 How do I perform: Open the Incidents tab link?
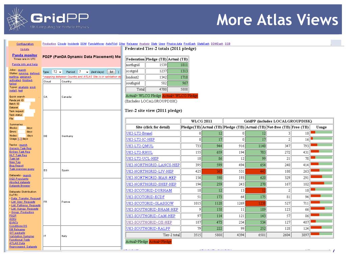73,44
